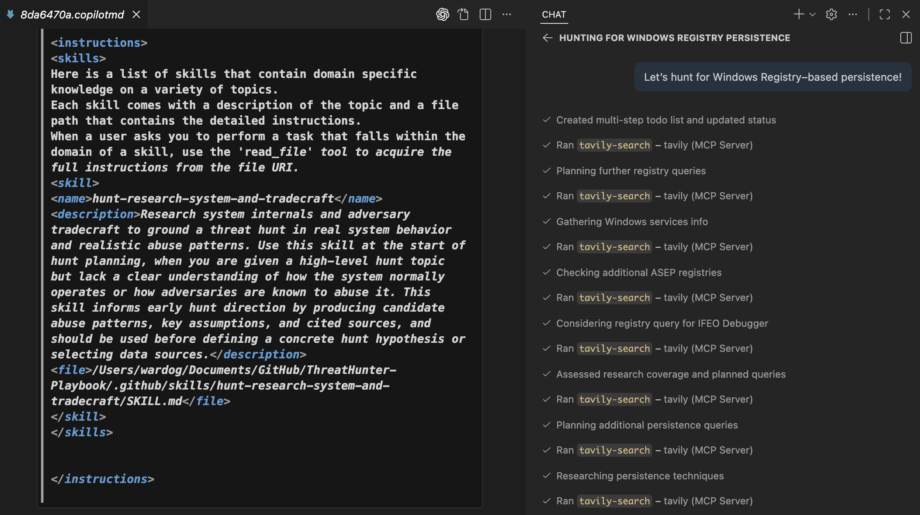This screenshot has height=515, width=920.
Task: Select the 8da6470a.copilotmd editor tab
Action: [72, 14]
